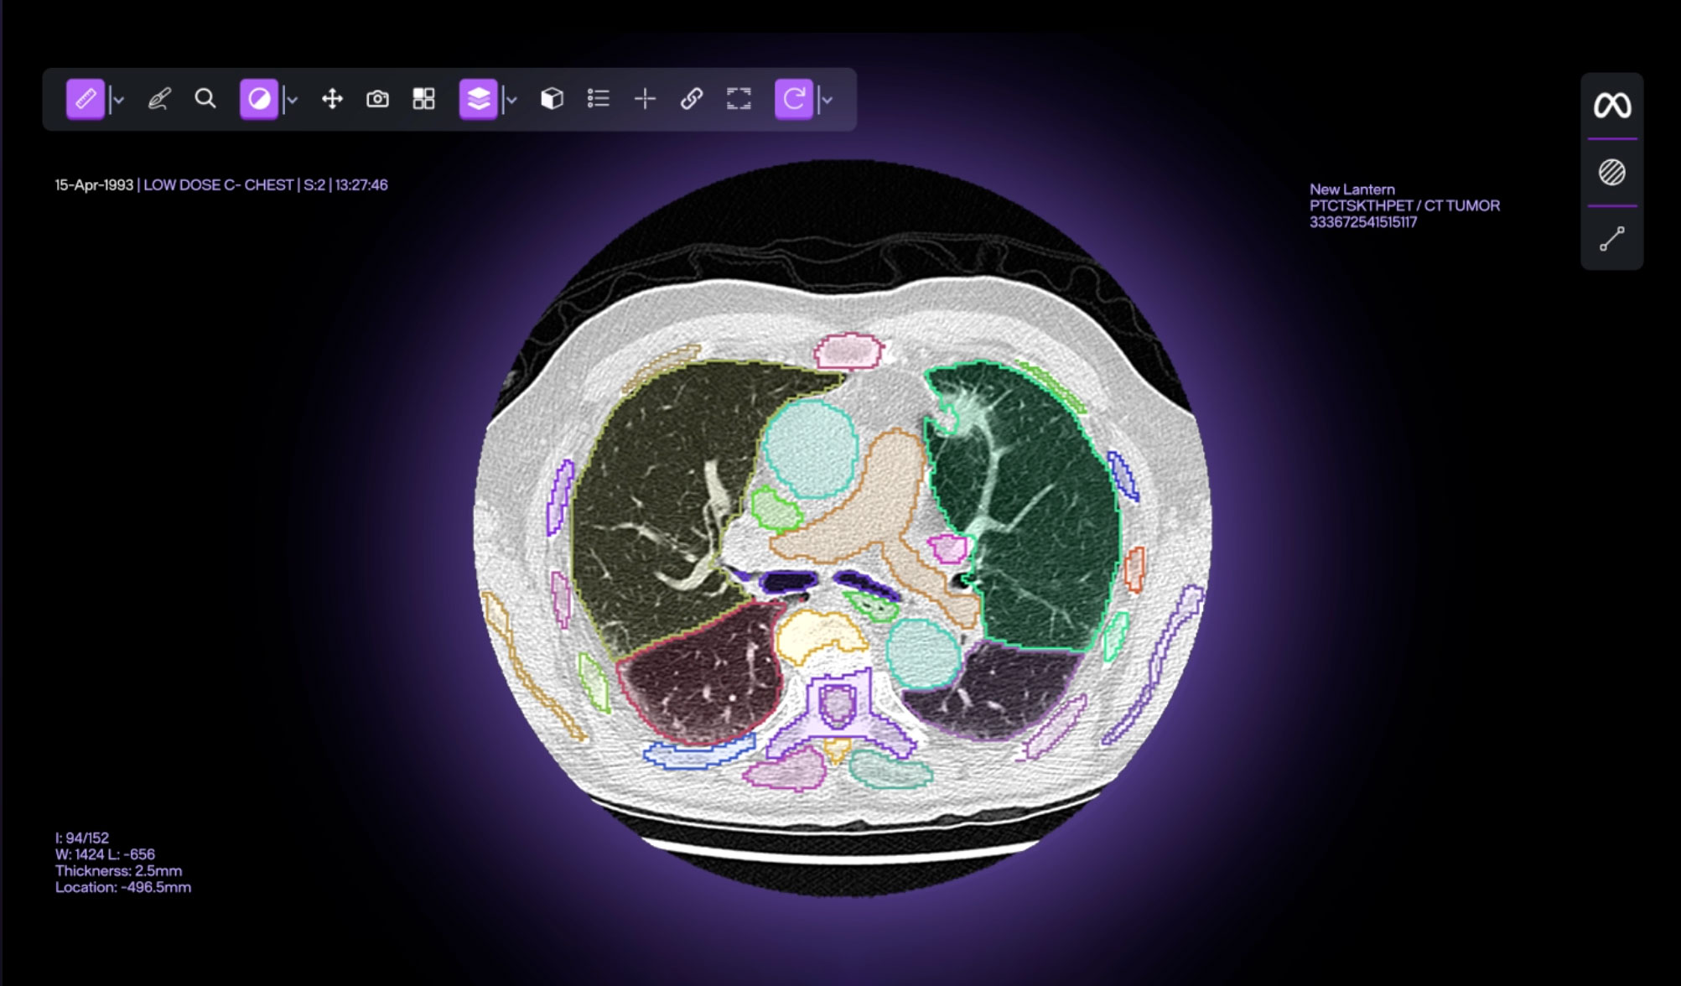Click the hatched circle sidebar icon

[x=1611, y=173]
